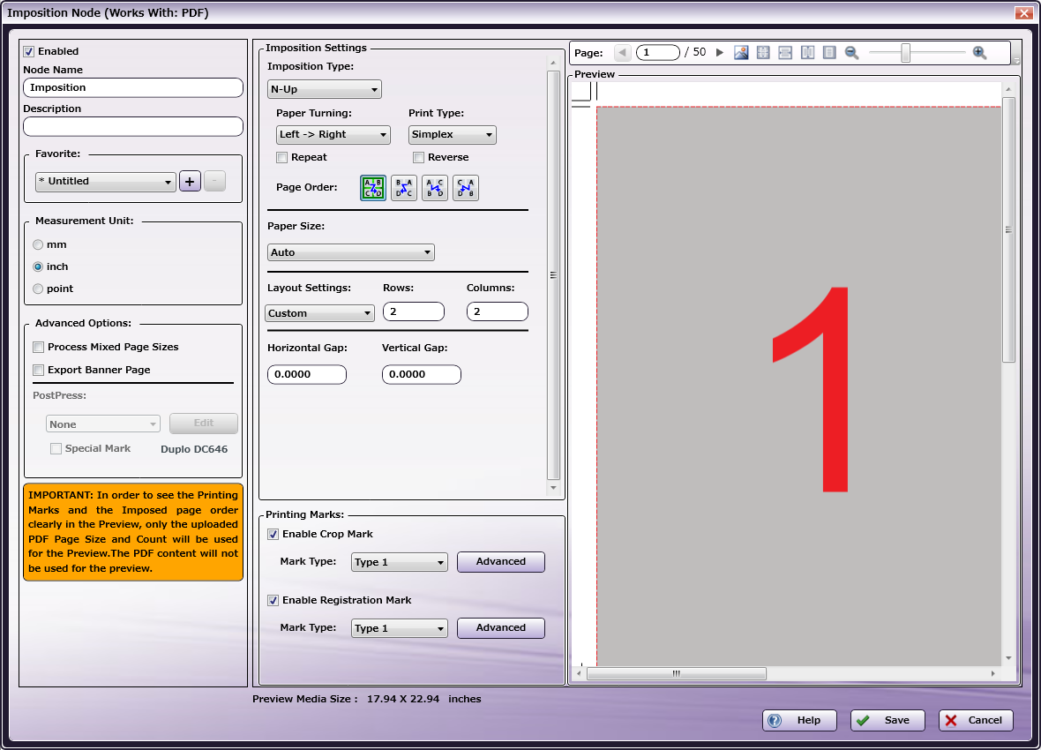Image resolution: width=1041 pixels, height=750 pixels.
Task: Click the two-page view icon in preview toolbar
Action: [807, 52]
